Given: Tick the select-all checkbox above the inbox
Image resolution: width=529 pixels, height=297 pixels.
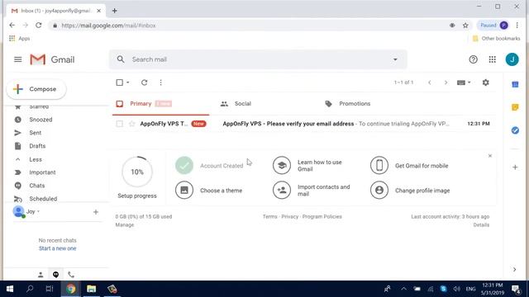Looking at the screenshot, I should pos(119,82).
